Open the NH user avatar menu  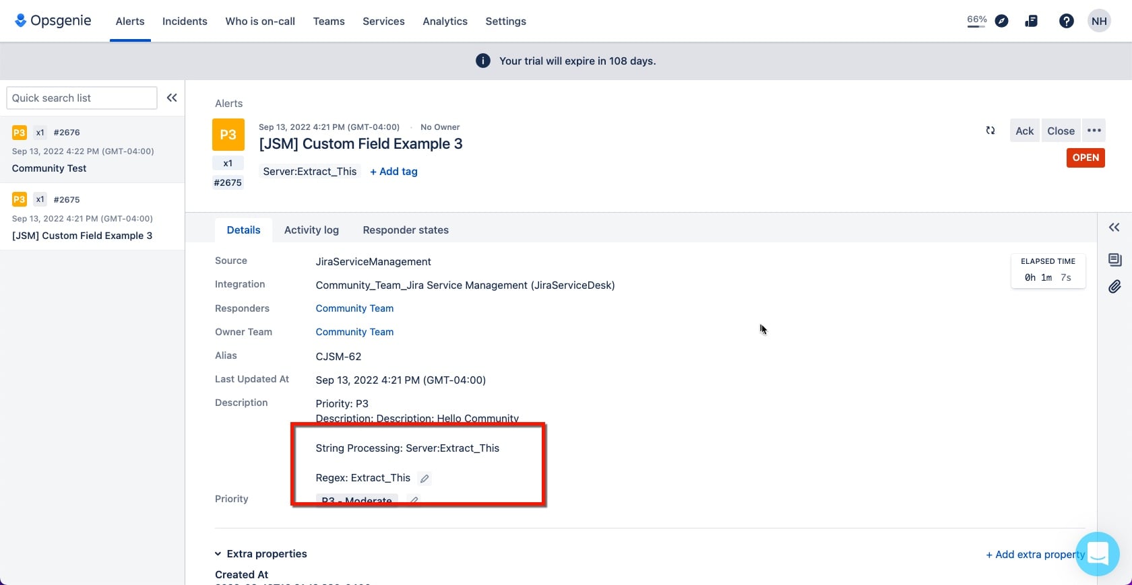coord(1099,21)
